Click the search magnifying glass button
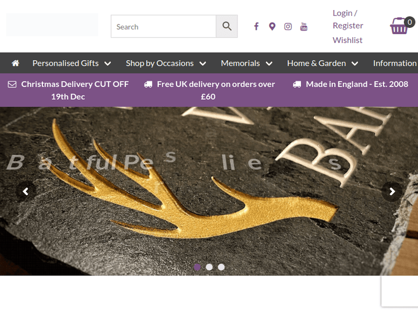 [x=227, y=26]
